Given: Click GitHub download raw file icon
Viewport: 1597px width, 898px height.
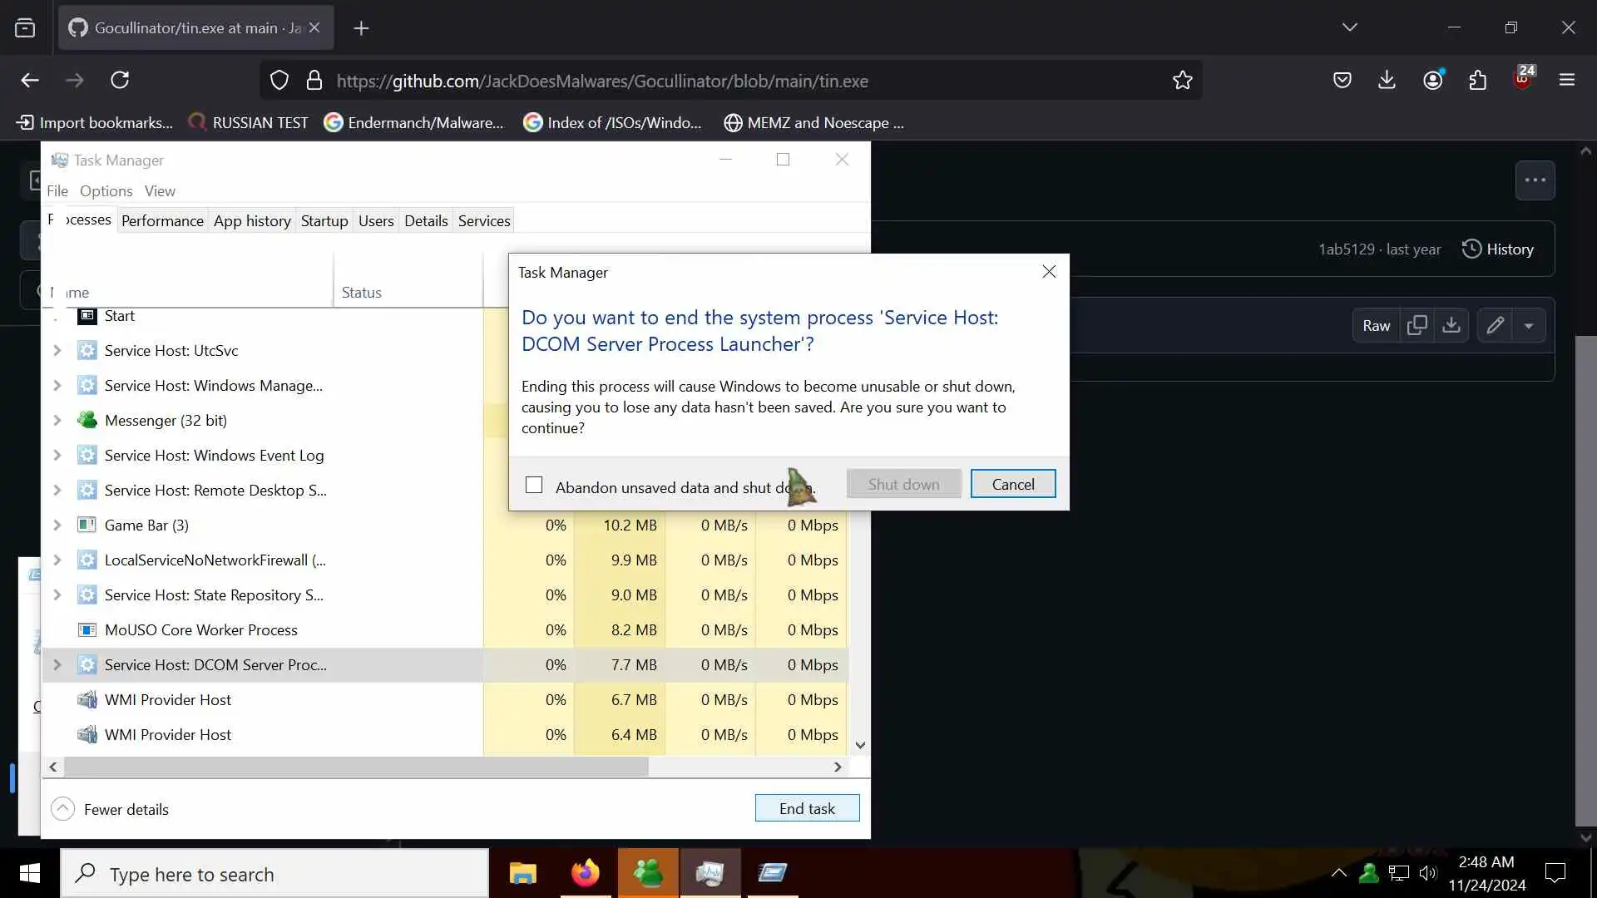Looking at the screenshot, I should pyautogui.click(x=1451, y=325).
